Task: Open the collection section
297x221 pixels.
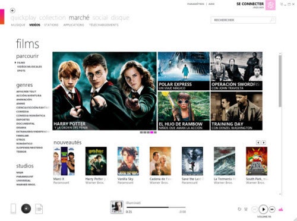Action: (52, 18)
